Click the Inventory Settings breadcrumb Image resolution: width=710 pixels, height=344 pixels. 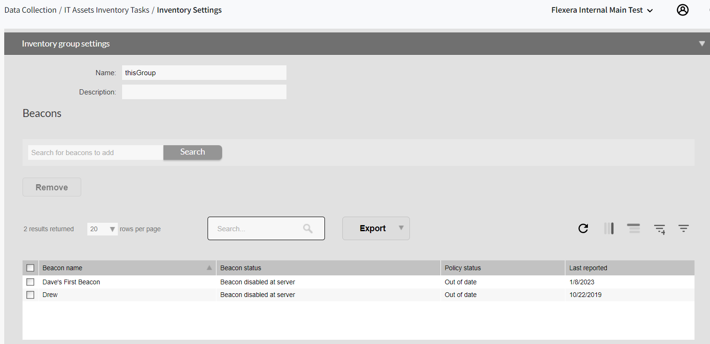tap(189, 10)
